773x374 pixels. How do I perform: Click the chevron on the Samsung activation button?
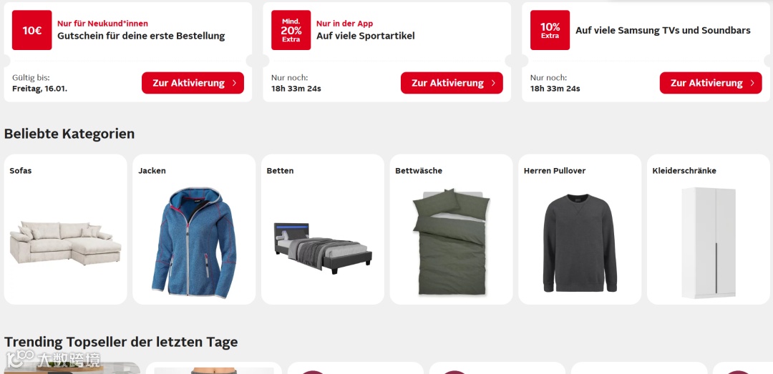point(752,83)
